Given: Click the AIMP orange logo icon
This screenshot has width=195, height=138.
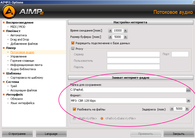Looking at the screenshot, I should coord(9,12).
